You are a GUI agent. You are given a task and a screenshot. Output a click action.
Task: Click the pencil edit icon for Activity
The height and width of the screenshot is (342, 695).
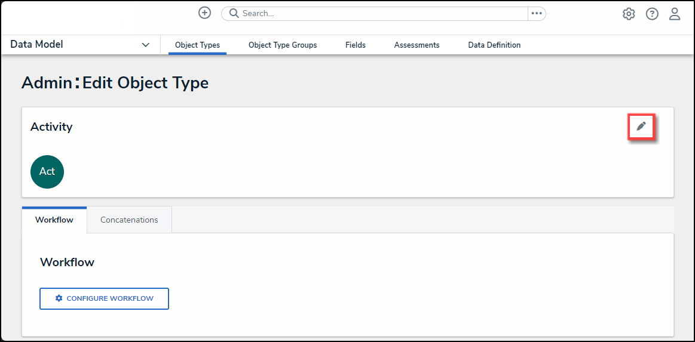click(x=641, y=127)
